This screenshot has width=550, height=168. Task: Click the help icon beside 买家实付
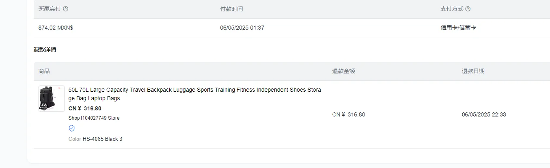click(x=66, y=9)
